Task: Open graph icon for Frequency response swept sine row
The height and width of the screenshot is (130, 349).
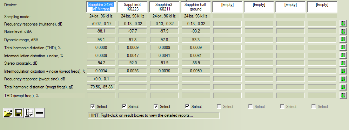Action: (x=343, y=79)
